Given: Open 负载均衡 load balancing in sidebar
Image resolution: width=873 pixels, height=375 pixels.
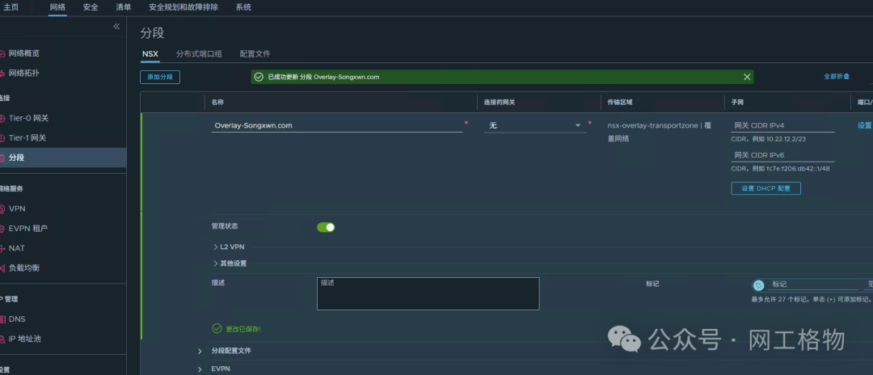Looking at the screenshot, I should click(24, 268).
